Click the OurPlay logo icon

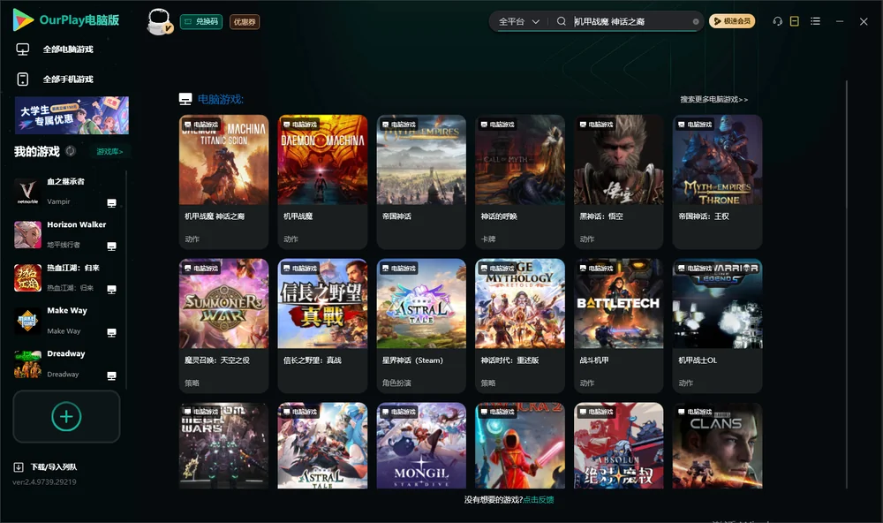23,19
